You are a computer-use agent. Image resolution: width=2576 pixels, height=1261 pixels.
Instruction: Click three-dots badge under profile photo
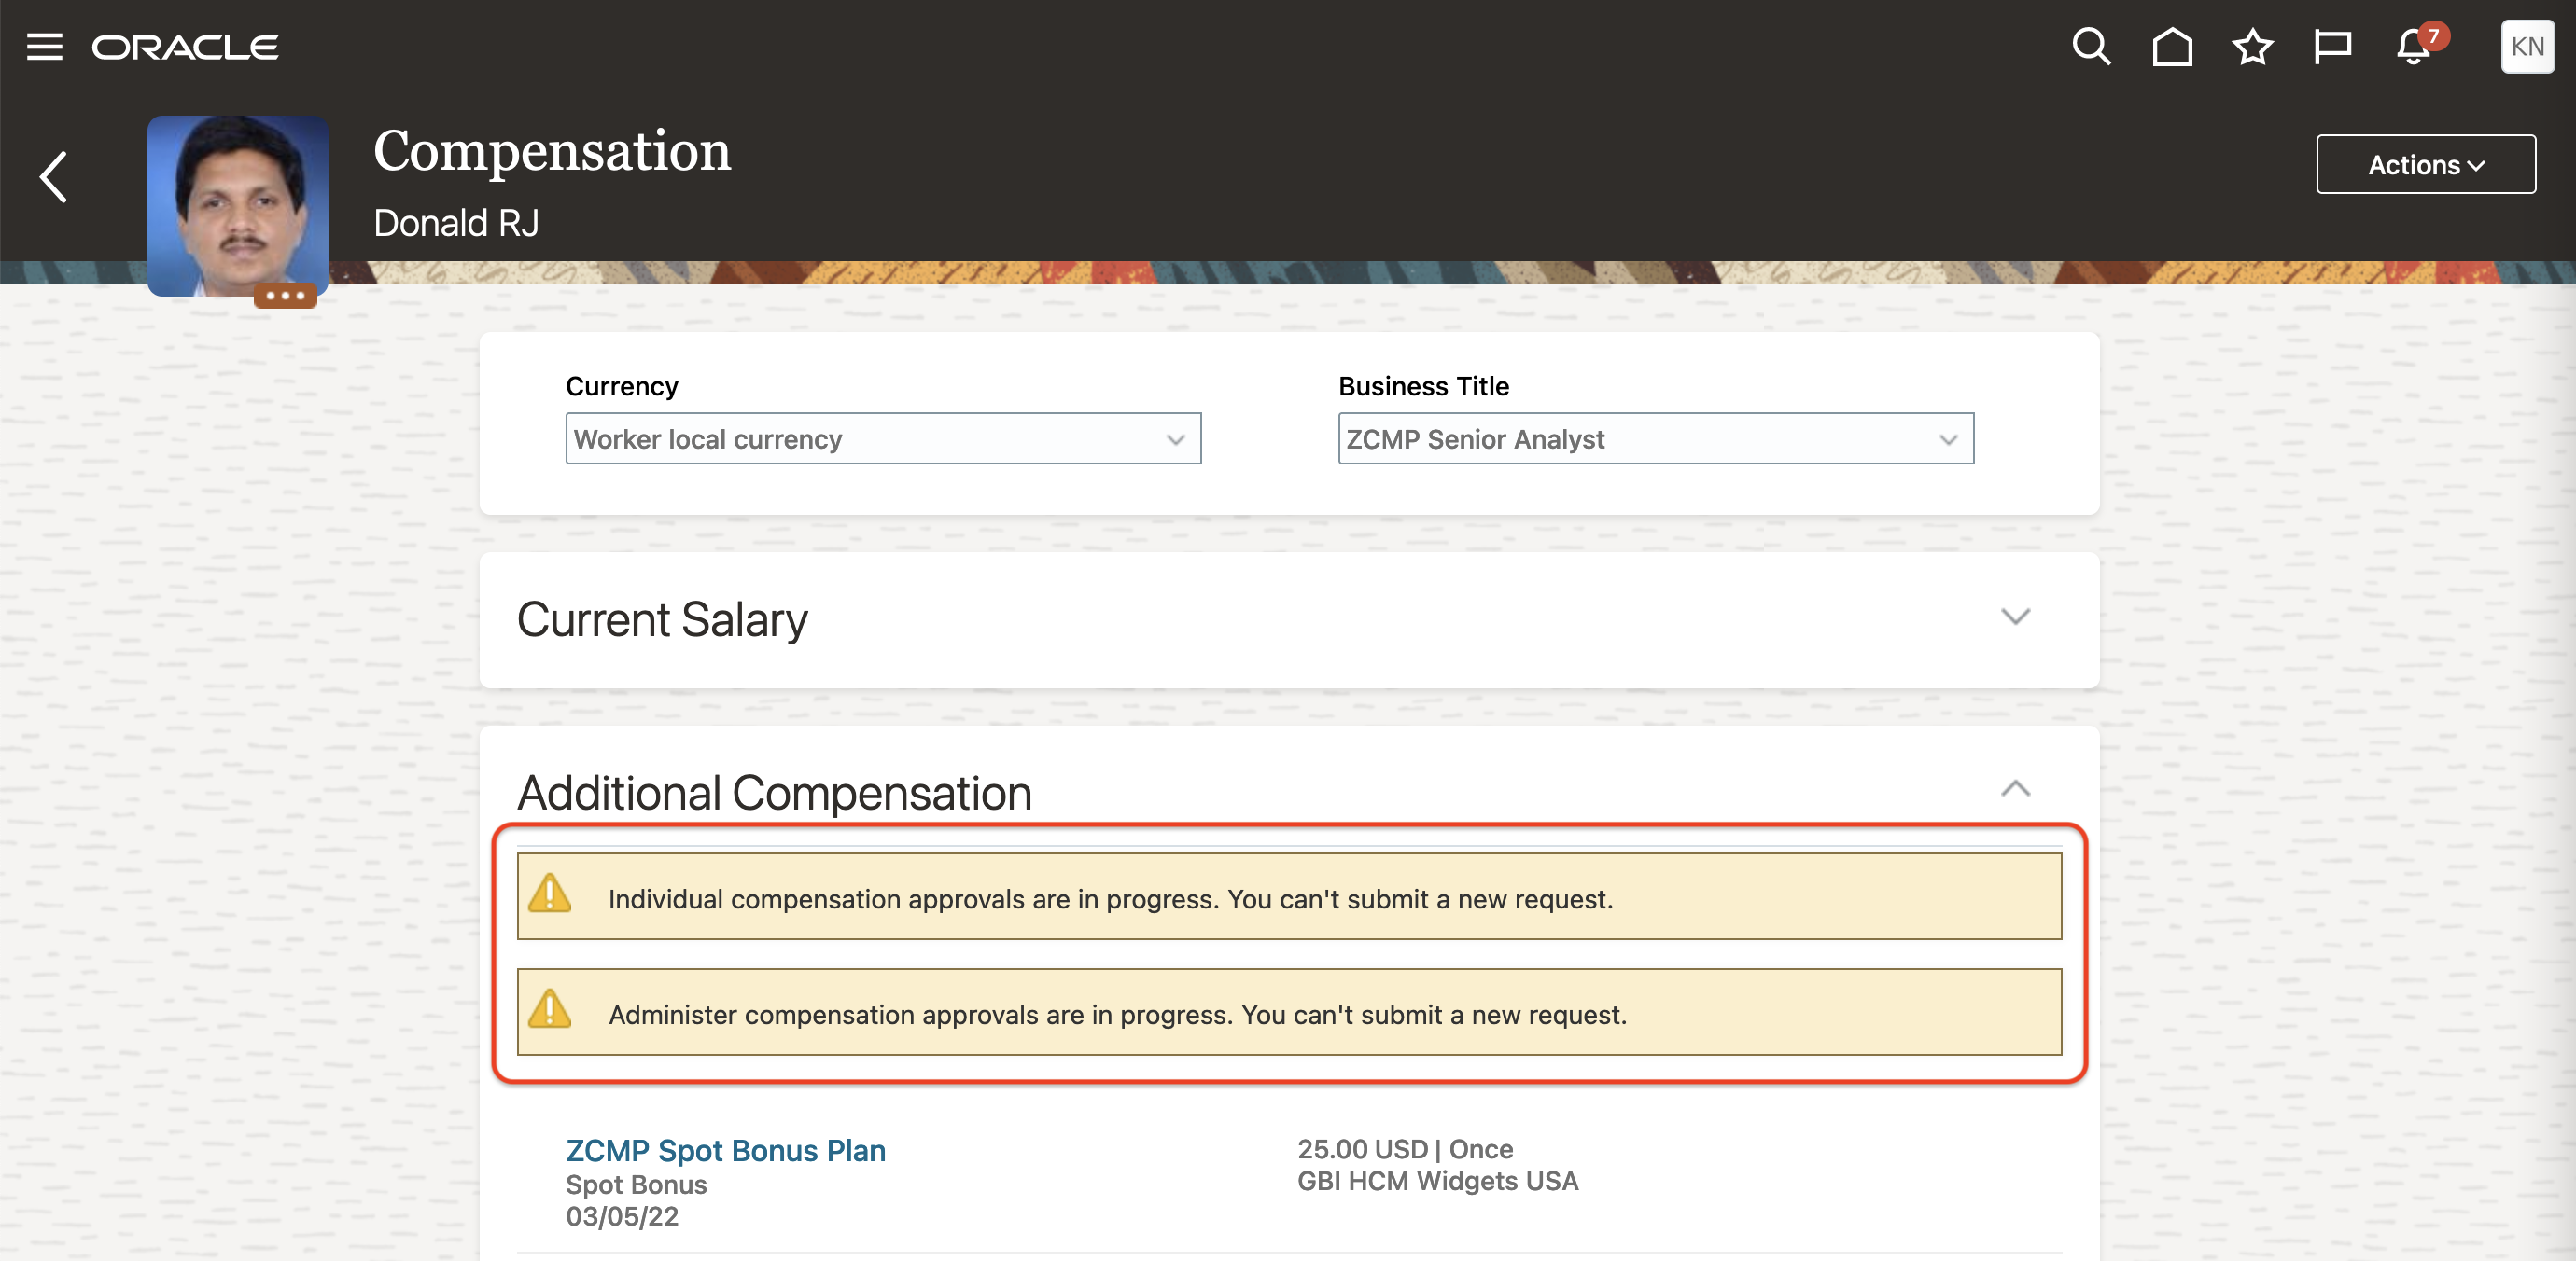coord(285,296)
